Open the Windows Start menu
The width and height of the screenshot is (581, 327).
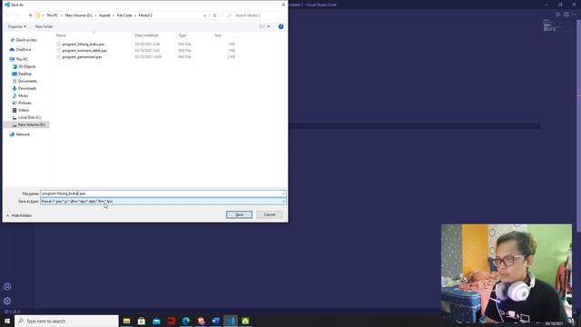tap(7, 321)
